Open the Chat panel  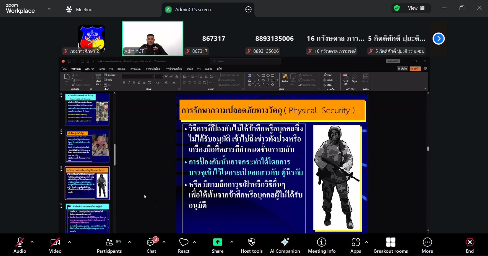151,245
